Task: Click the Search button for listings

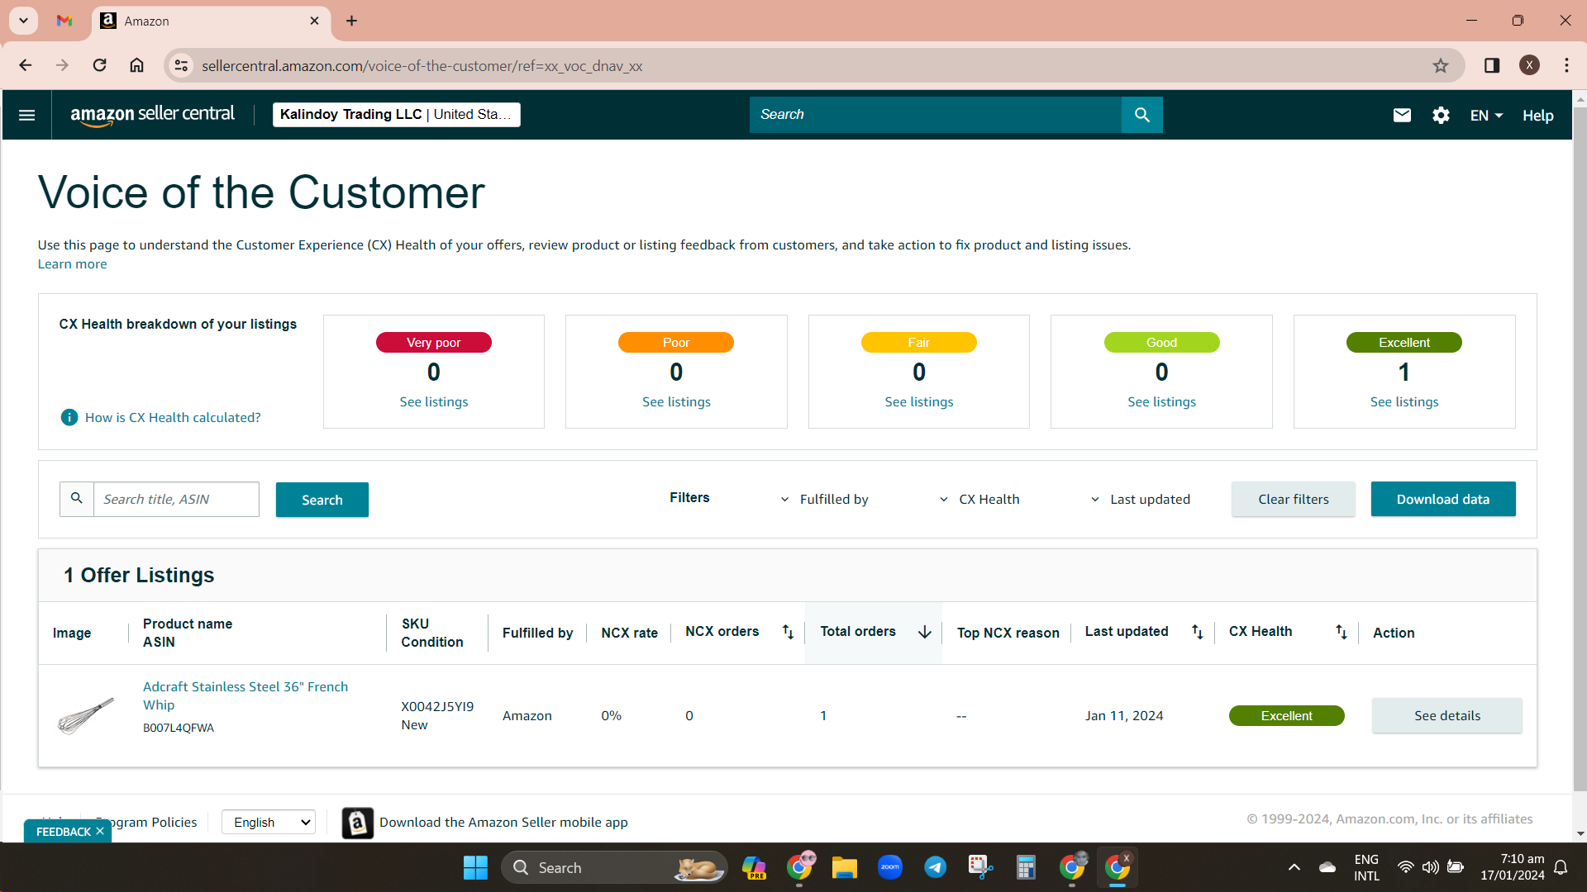Action: pos(322,500)
